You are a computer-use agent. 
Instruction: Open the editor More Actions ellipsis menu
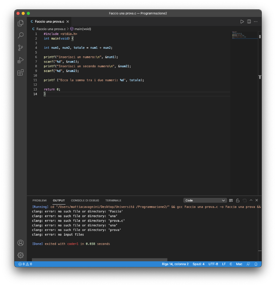tap(255, 22)
